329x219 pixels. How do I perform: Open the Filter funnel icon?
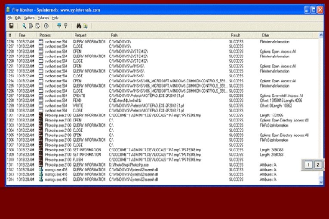tap(59, 26)
